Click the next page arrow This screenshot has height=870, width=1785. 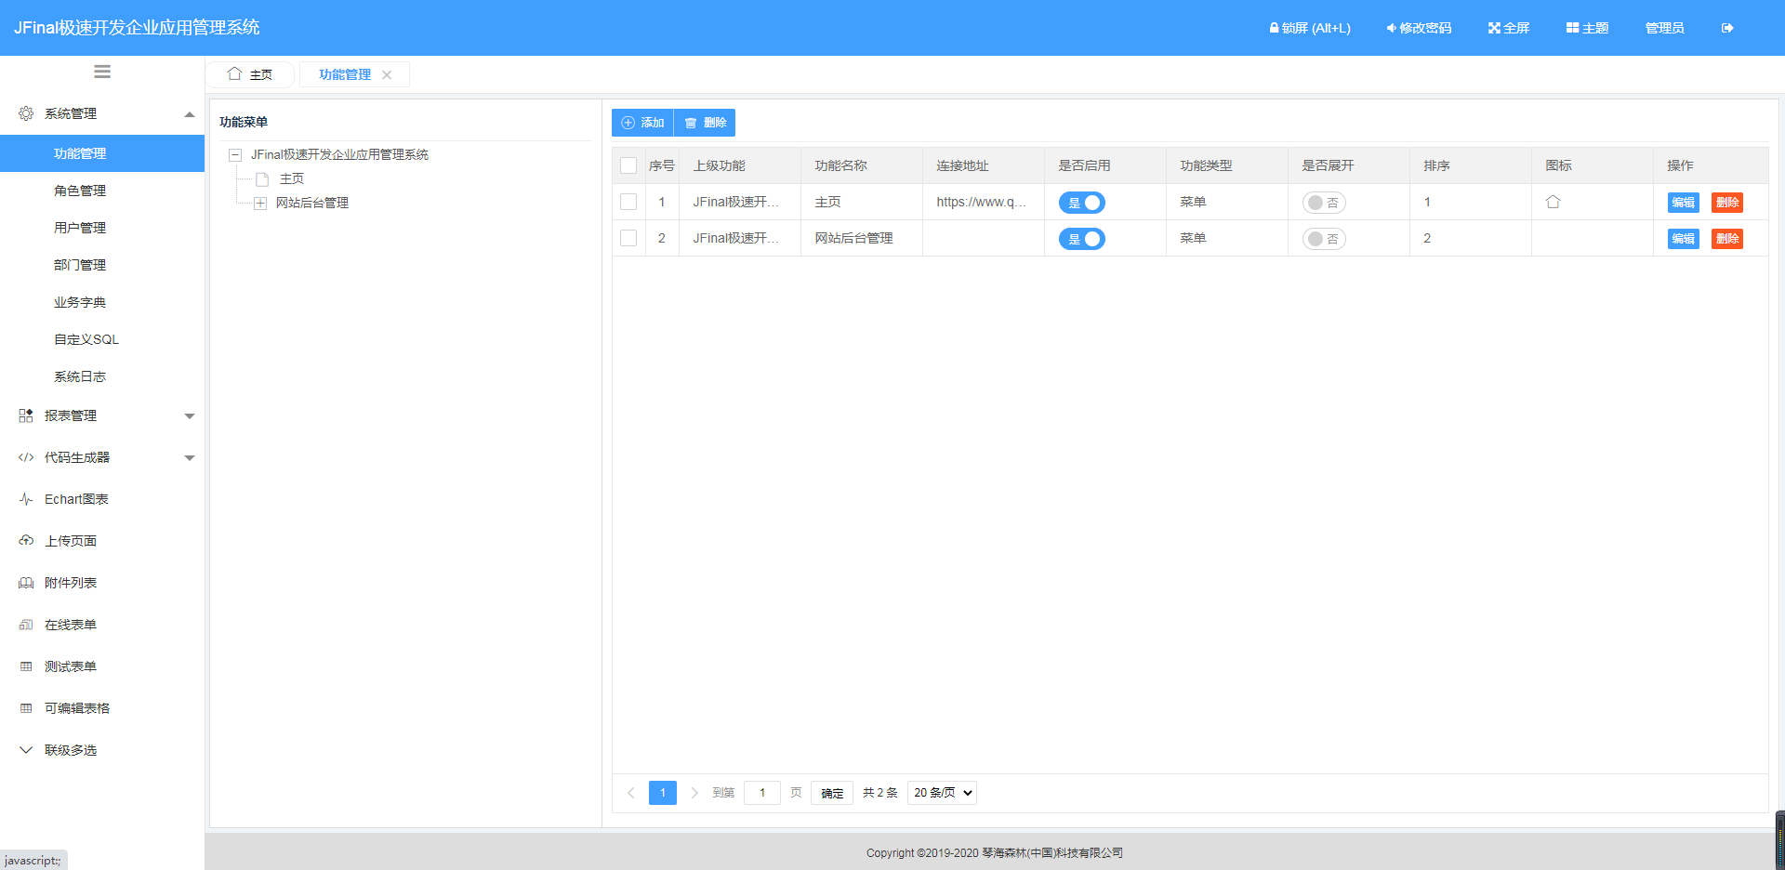pos(694,793)
